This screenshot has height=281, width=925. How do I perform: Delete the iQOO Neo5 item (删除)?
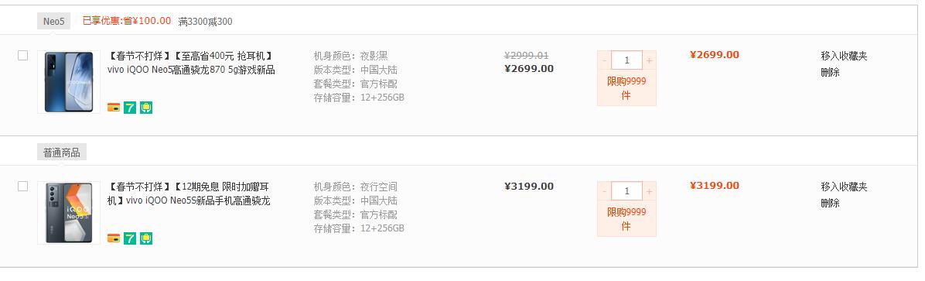[830, 73]
